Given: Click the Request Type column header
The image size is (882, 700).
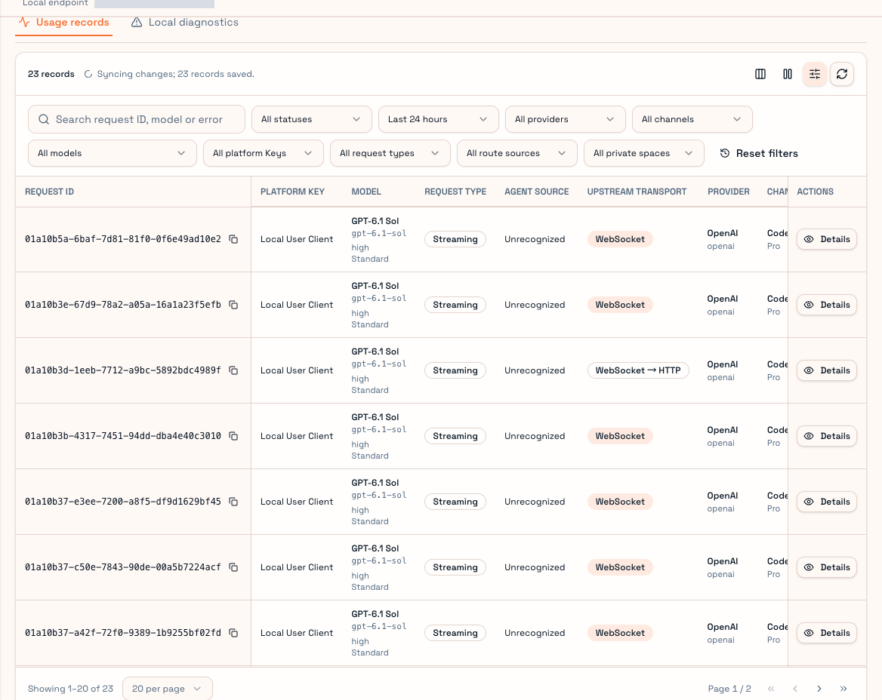Looking at the screenshot, I should pos(455,192).
